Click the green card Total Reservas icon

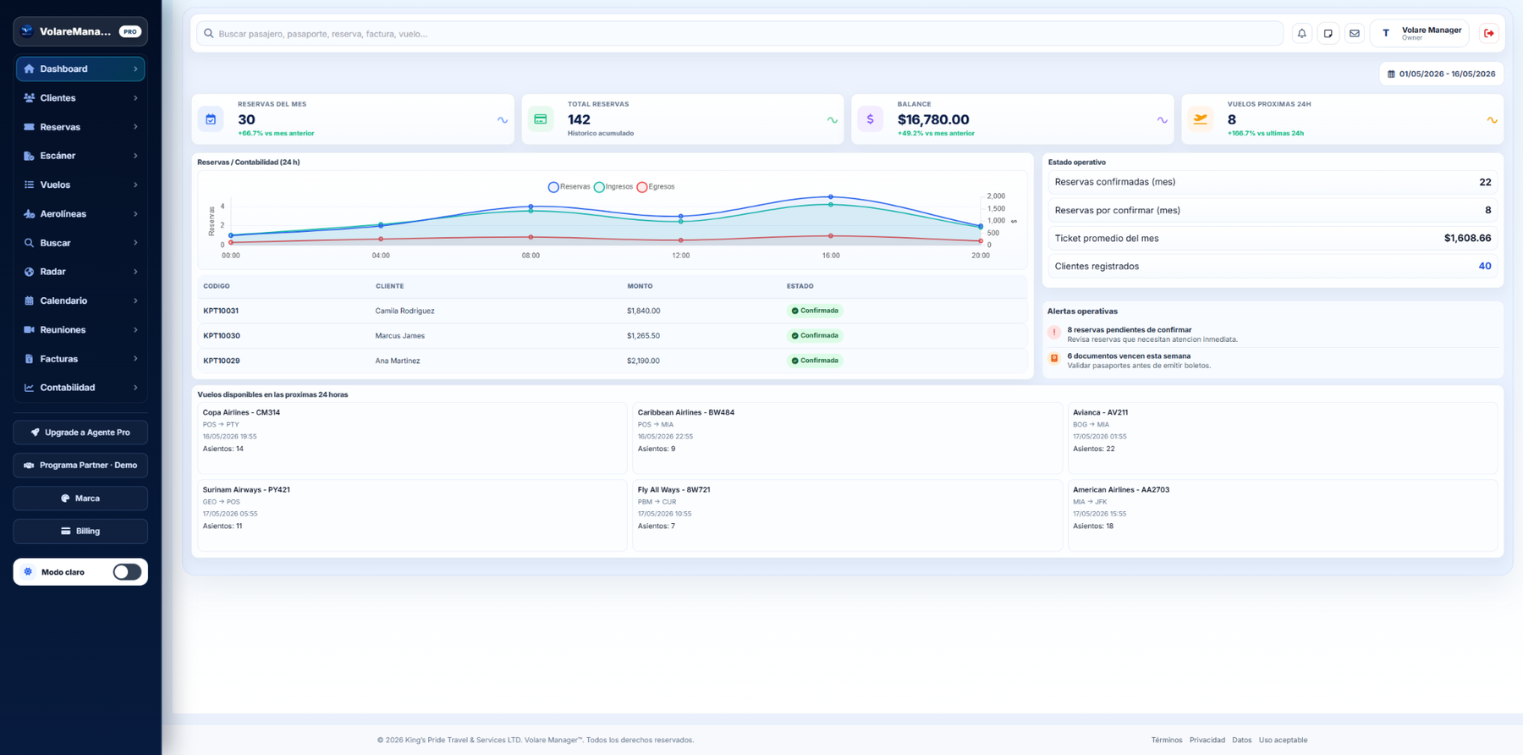(x=540, y=119)
